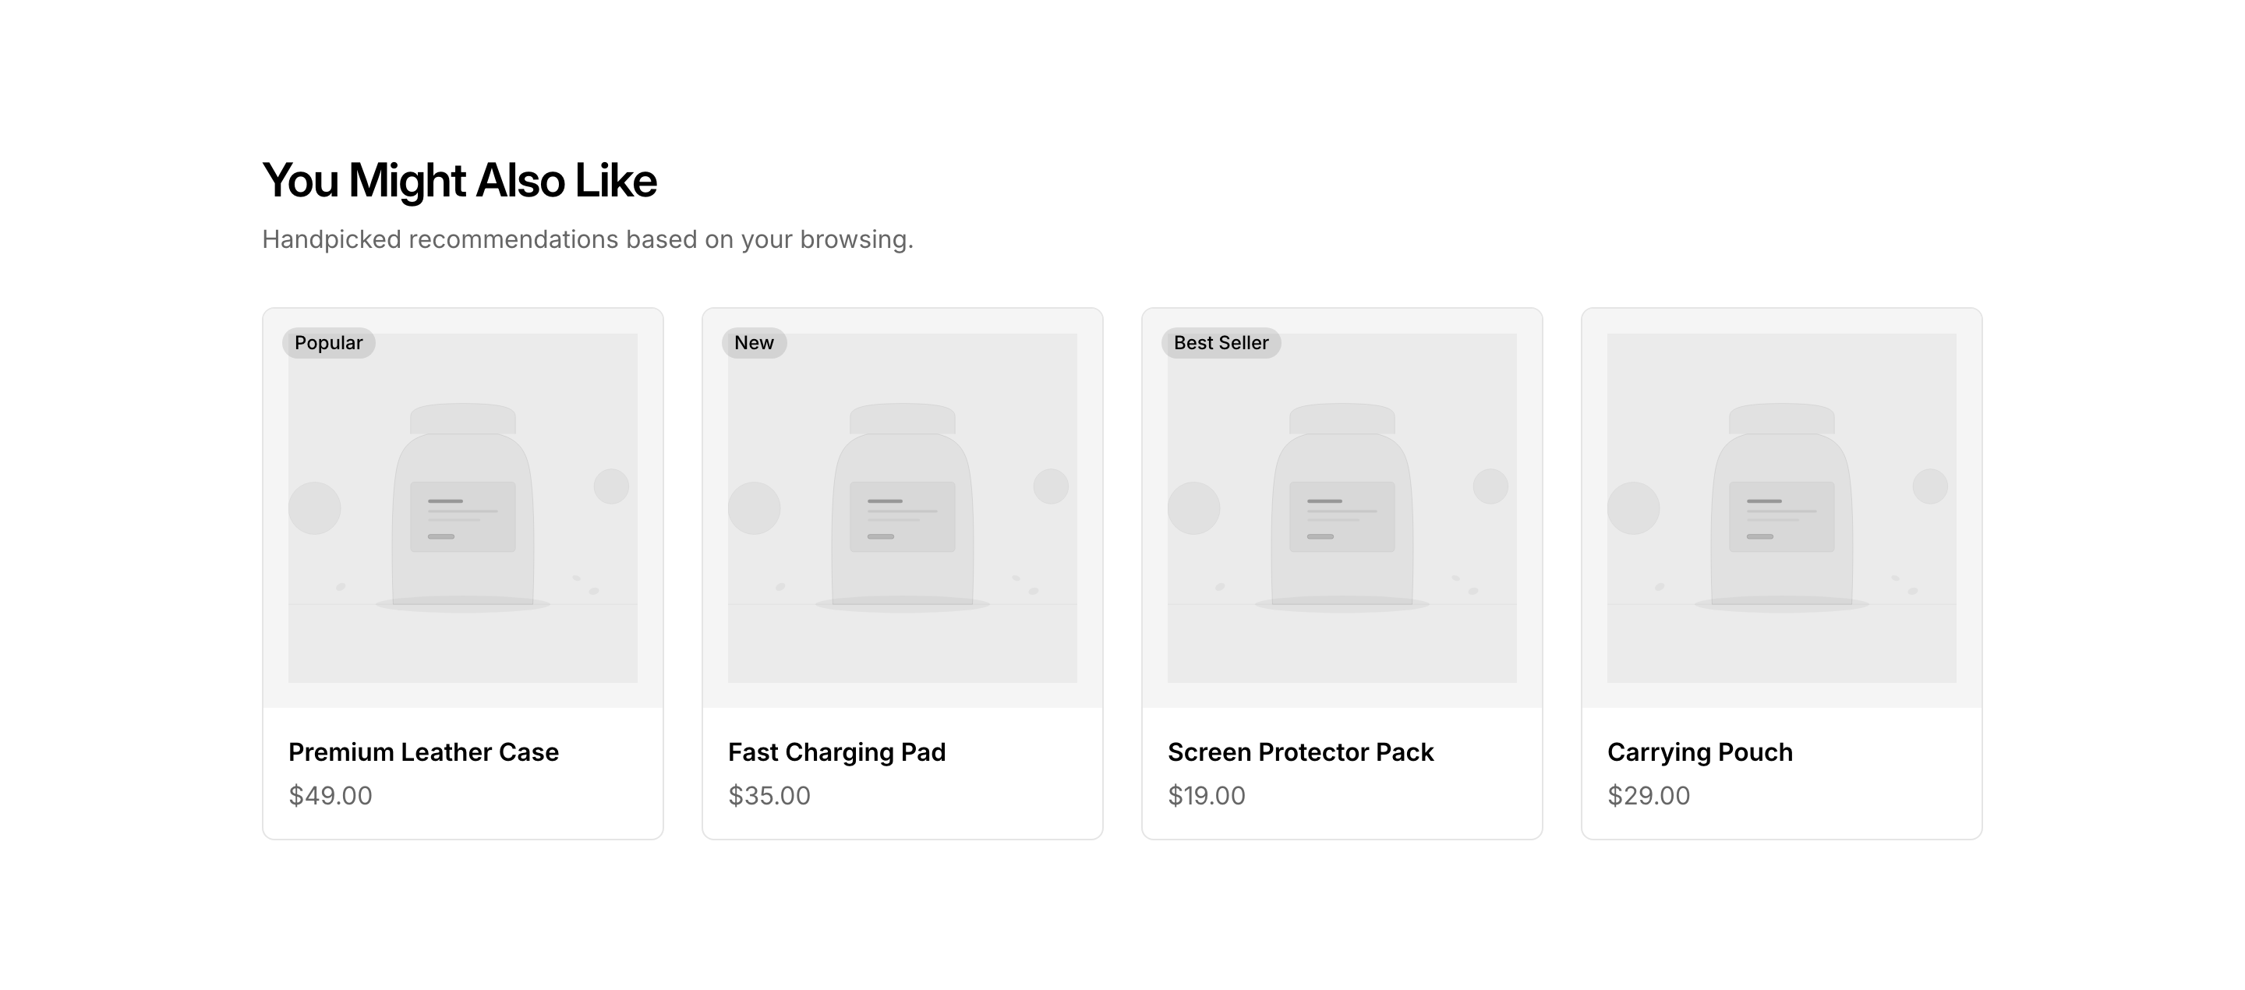Image resolution: width=2245 pixels, height=990 pixels.
Task: Open the Premium Leather Case title link
Action: point(423,751)
